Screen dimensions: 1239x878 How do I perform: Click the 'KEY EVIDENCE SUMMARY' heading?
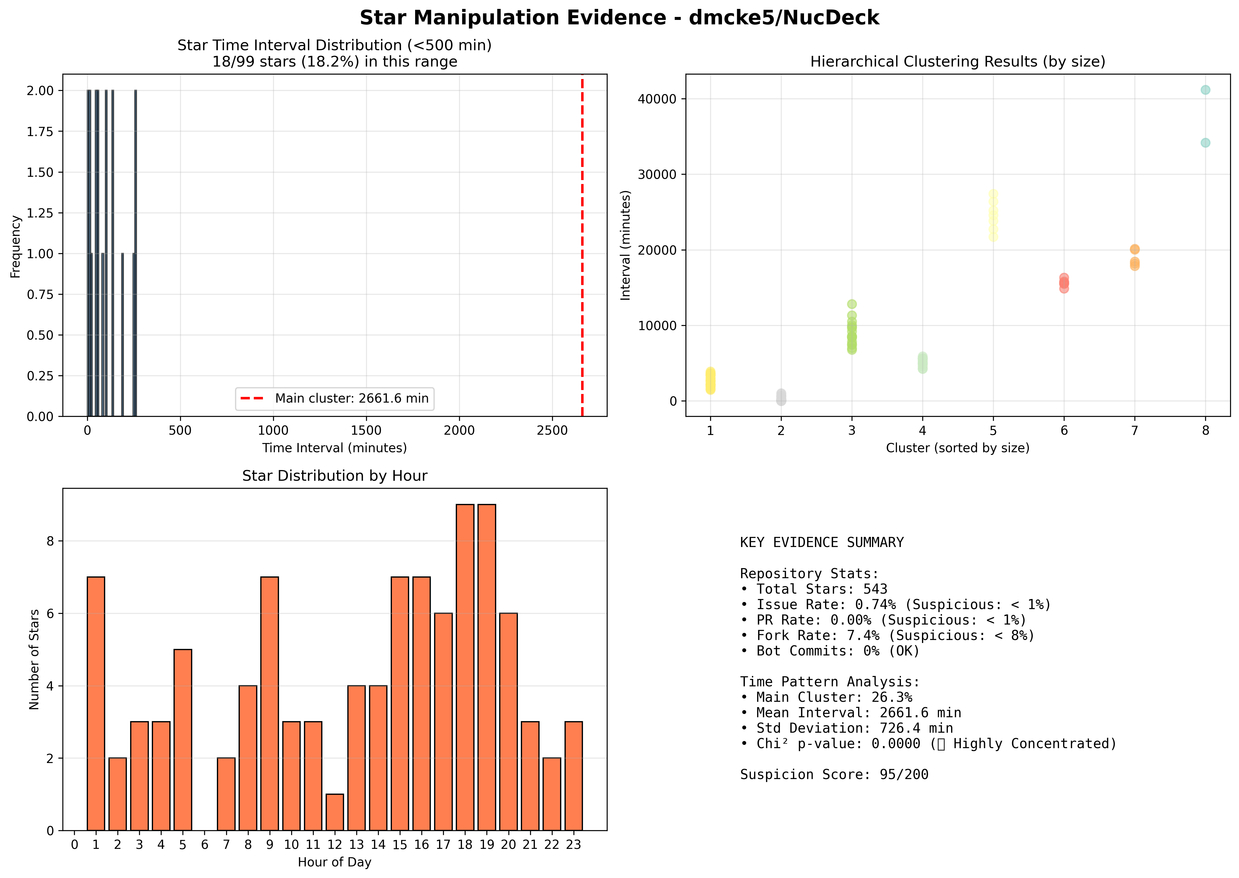[x=822, y=542]
